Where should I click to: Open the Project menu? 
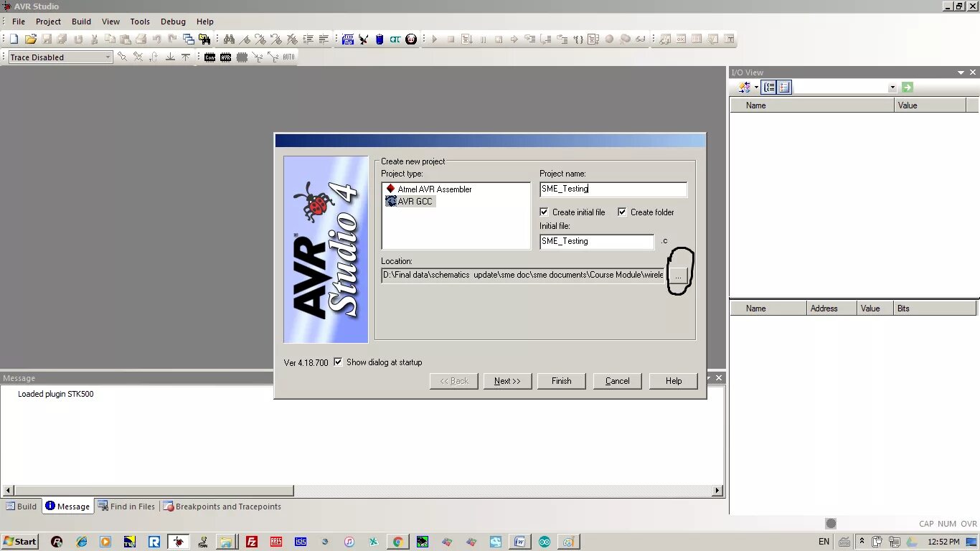click(48, 22)
